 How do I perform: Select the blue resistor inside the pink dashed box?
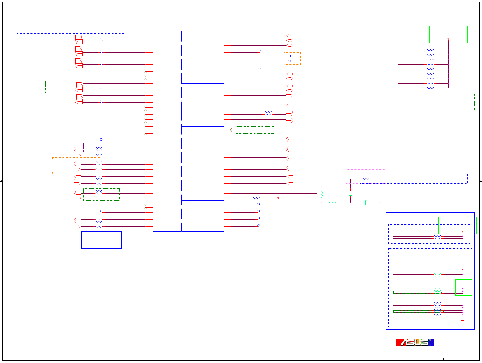point(366,179)
